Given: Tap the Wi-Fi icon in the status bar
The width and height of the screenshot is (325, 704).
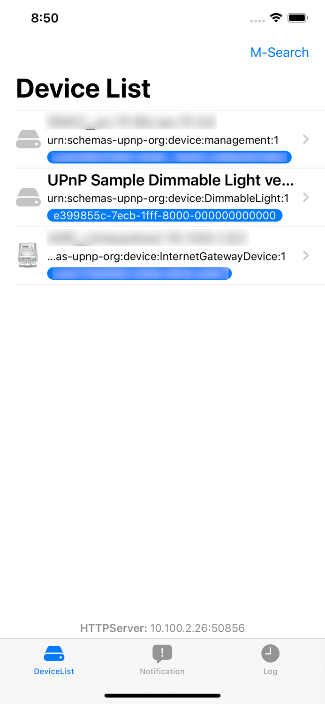Looking at the screenshot, I should [276, 17].
